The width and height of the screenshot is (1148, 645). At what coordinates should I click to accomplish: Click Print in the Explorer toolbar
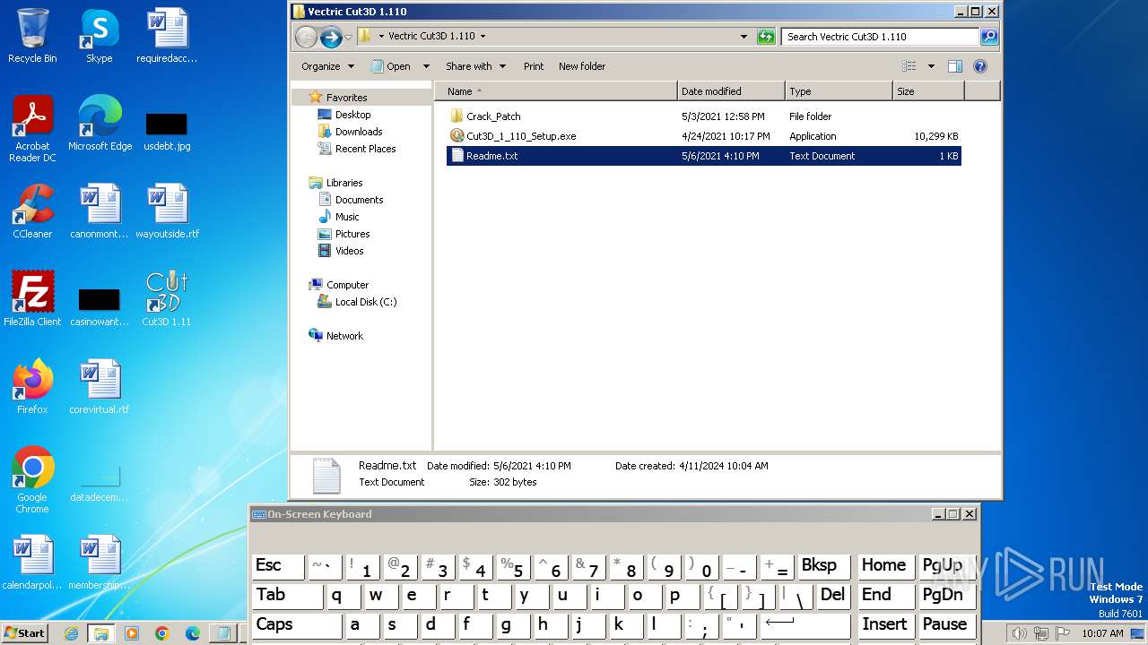[534, 66]
